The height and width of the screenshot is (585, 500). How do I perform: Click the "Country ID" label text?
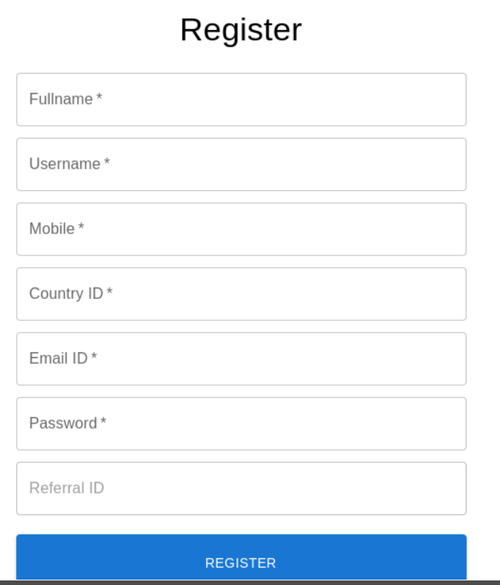pos(66,294)
